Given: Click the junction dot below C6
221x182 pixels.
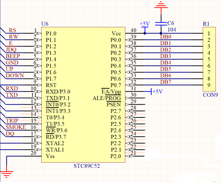Looking at the screenshot, I should pyautogui.click(x=161, y=33).
